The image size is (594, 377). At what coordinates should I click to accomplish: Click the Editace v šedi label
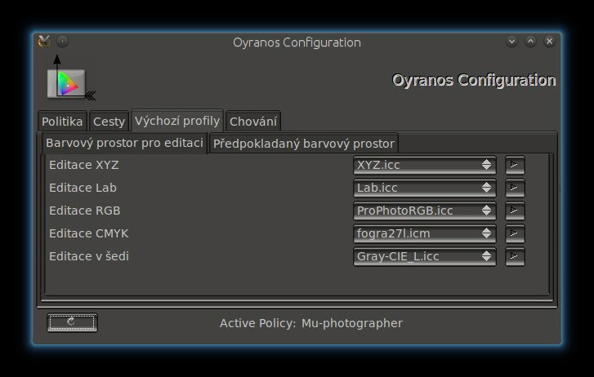(89, 256)
